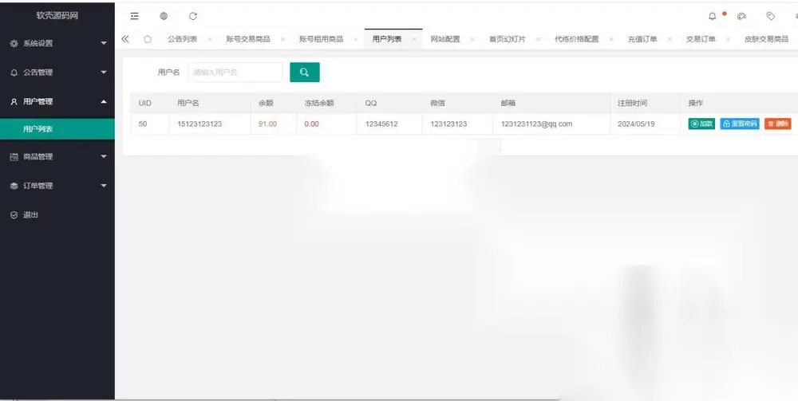Viewport: 798px width, 401px height.
Task: Open the notification bell
Action: coord(712,16)
